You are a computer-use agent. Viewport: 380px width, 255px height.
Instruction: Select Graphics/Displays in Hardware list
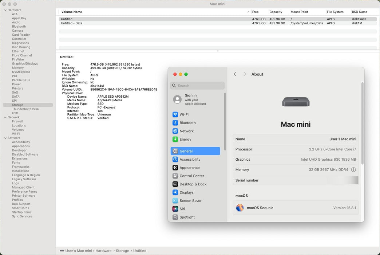(x=25, y=64)
